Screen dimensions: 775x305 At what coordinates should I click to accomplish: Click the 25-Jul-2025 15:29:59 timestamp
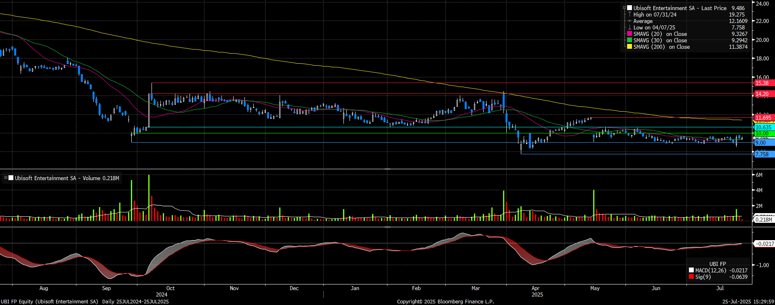[x=748, y=301]
